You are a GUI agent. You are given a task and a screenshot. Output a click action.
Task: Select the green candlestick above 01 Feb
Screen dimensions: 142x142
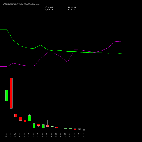coord(30,118)
